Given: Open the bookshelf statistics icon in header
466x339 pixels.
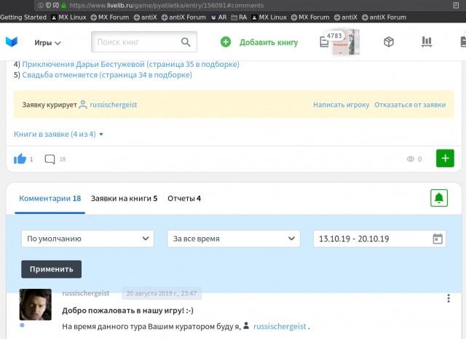Looking at the screenshot, I should [x=427, y=42].
